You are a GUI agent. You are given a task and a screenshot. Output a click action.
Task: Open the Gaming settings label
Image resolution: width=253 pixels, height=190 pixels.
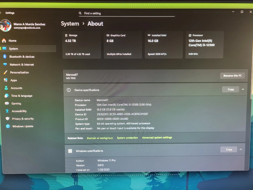coord(16,103)
